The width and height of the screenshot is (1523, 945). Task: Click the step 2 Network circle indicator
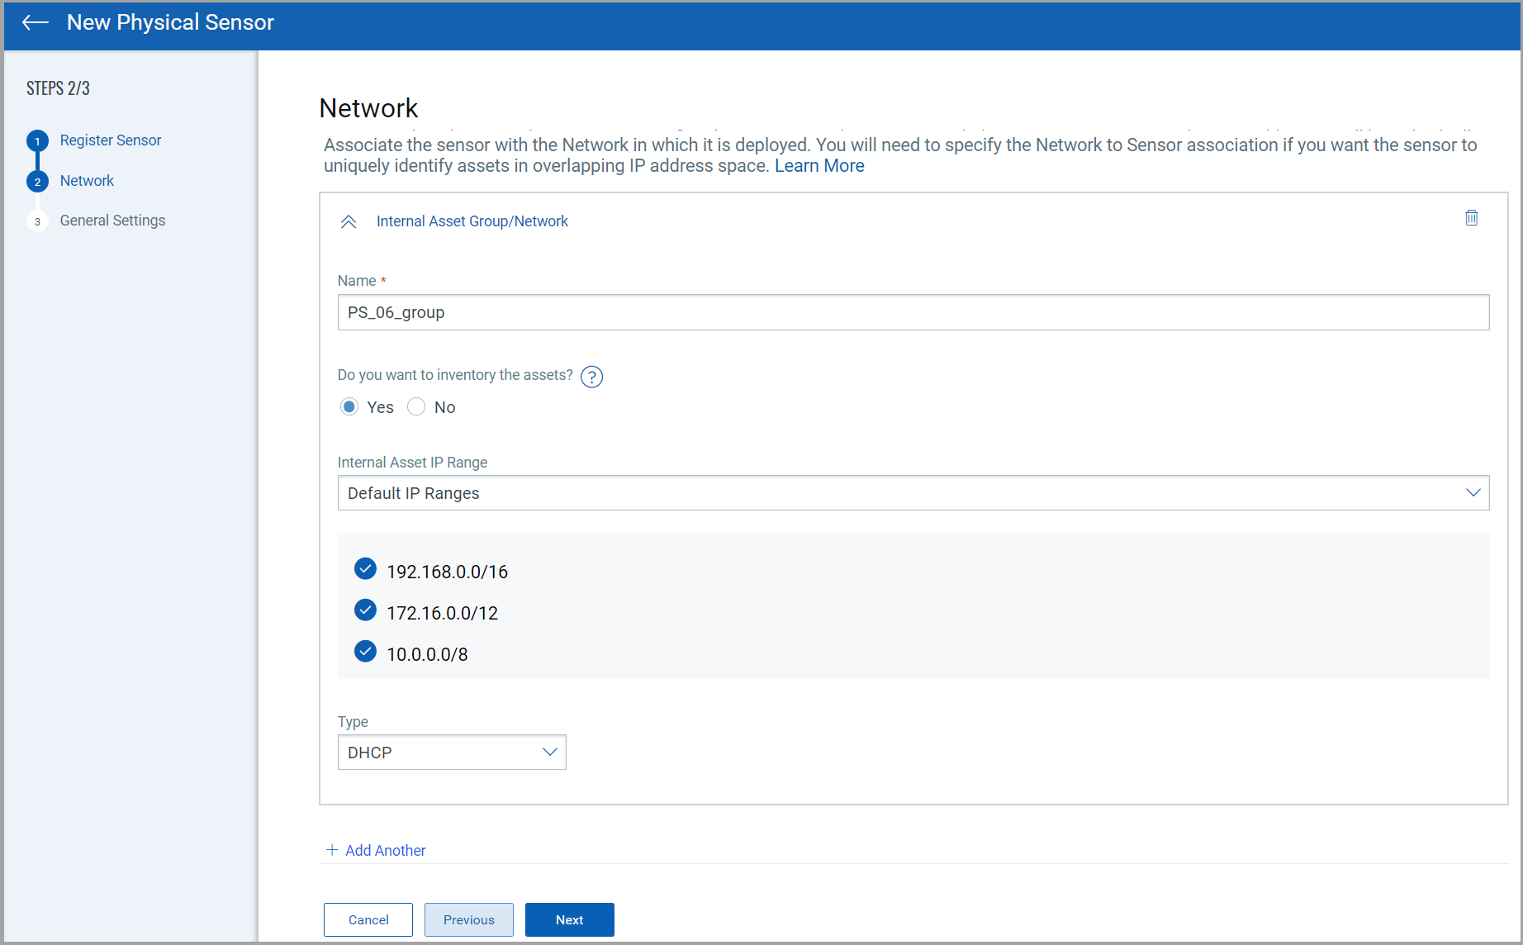pyautogui.click(x=37, y=181)
